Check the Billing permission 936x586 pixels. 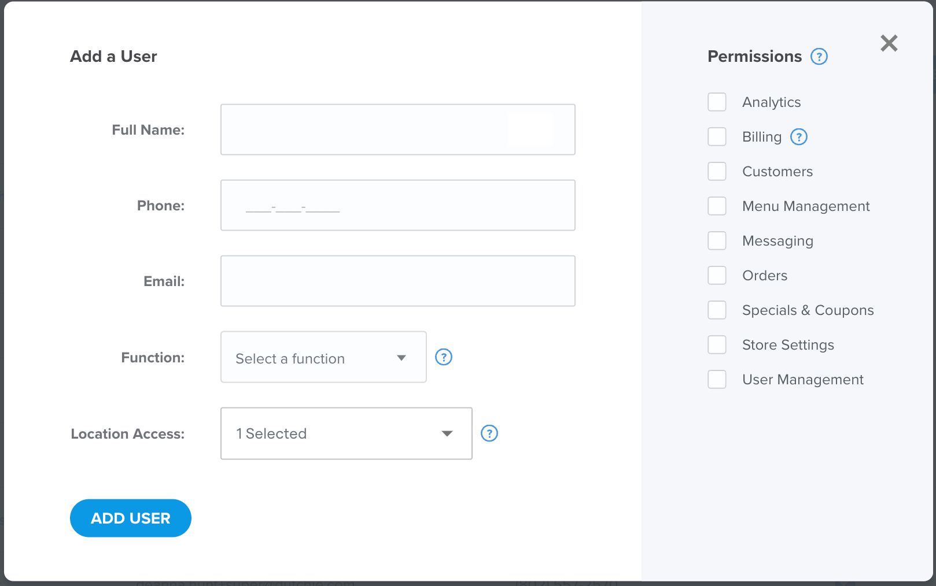717,136
